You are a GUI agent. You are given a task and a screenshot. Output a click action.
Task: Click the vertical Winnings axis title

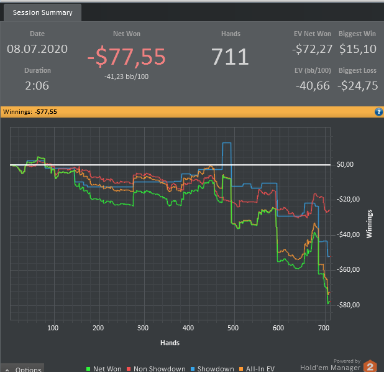(x=369, y=224)
